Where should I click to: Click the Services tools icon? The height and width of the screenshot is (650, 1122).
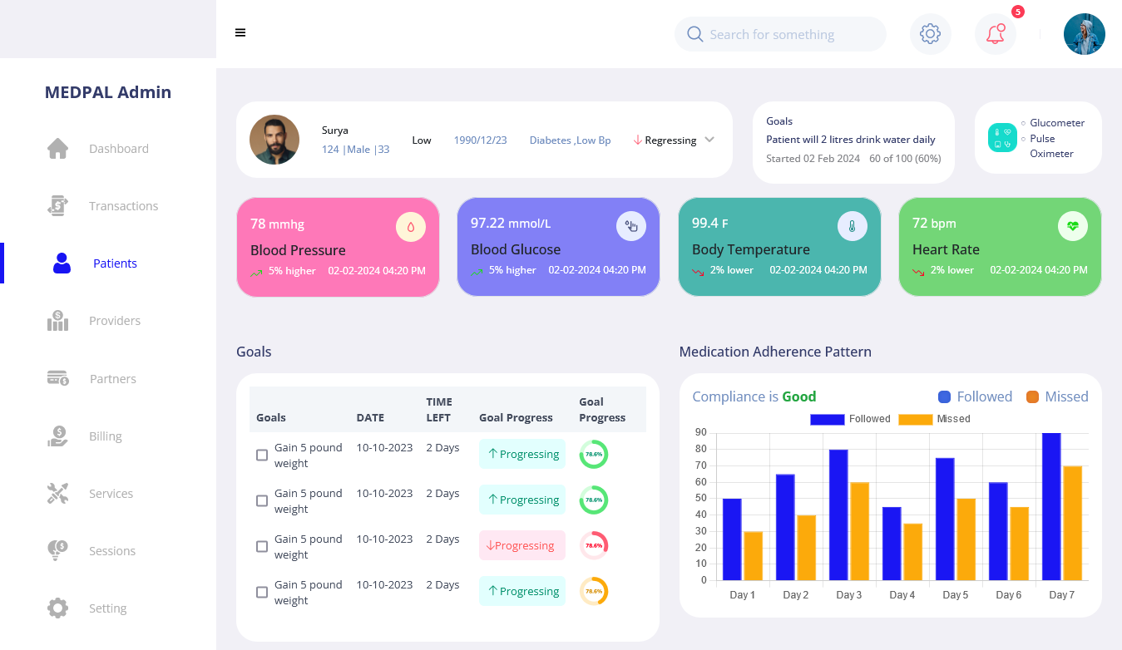point(57,494)
